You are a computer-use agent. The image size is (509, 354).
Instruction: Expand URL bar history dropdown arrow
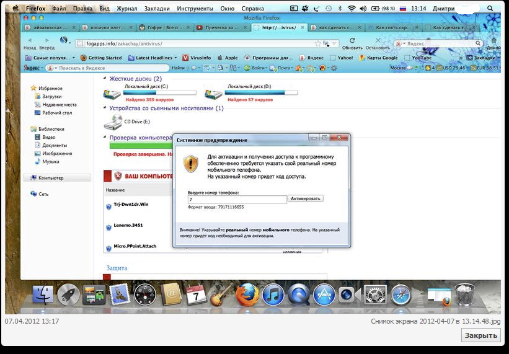[334, 43]
